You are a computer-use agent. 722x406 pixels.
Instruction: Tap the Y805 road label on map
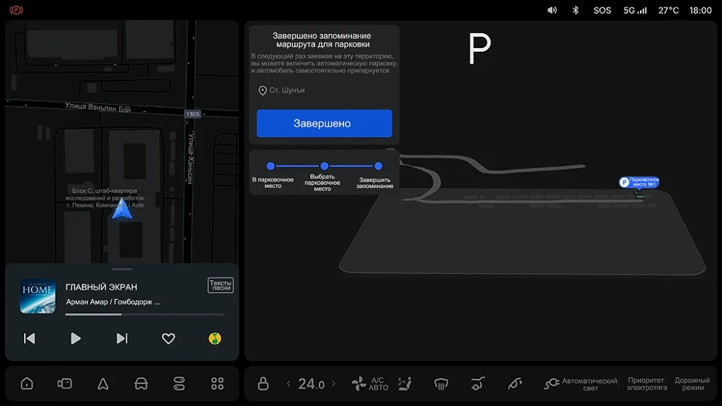[193, 114]
